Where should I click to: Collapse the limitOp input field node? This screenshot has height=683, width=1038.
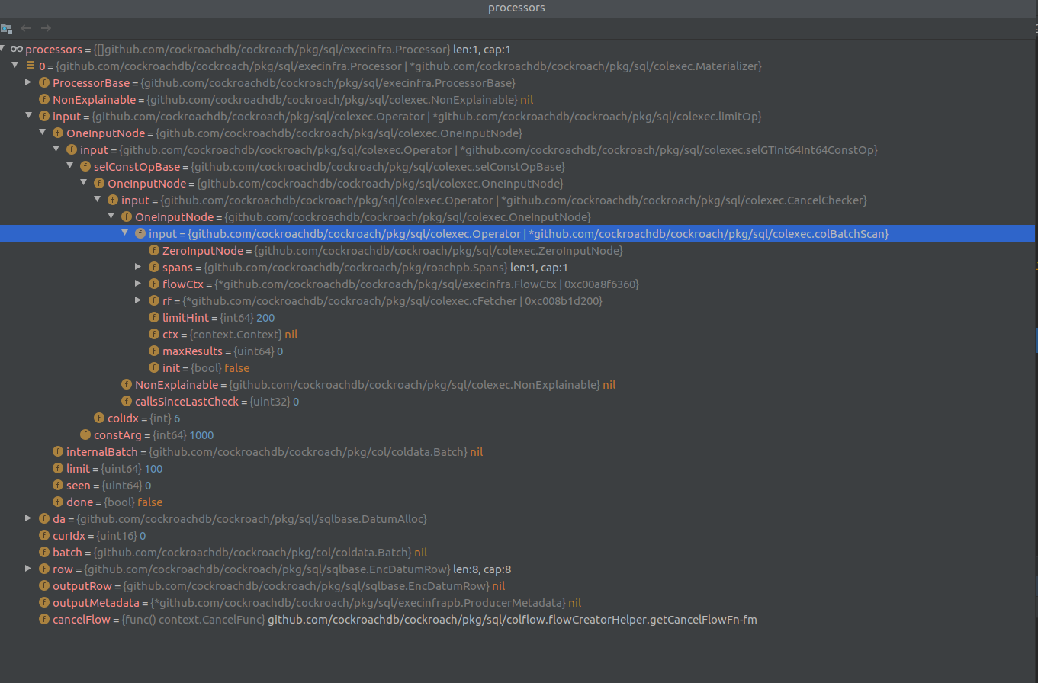click(x=29, y=116)
